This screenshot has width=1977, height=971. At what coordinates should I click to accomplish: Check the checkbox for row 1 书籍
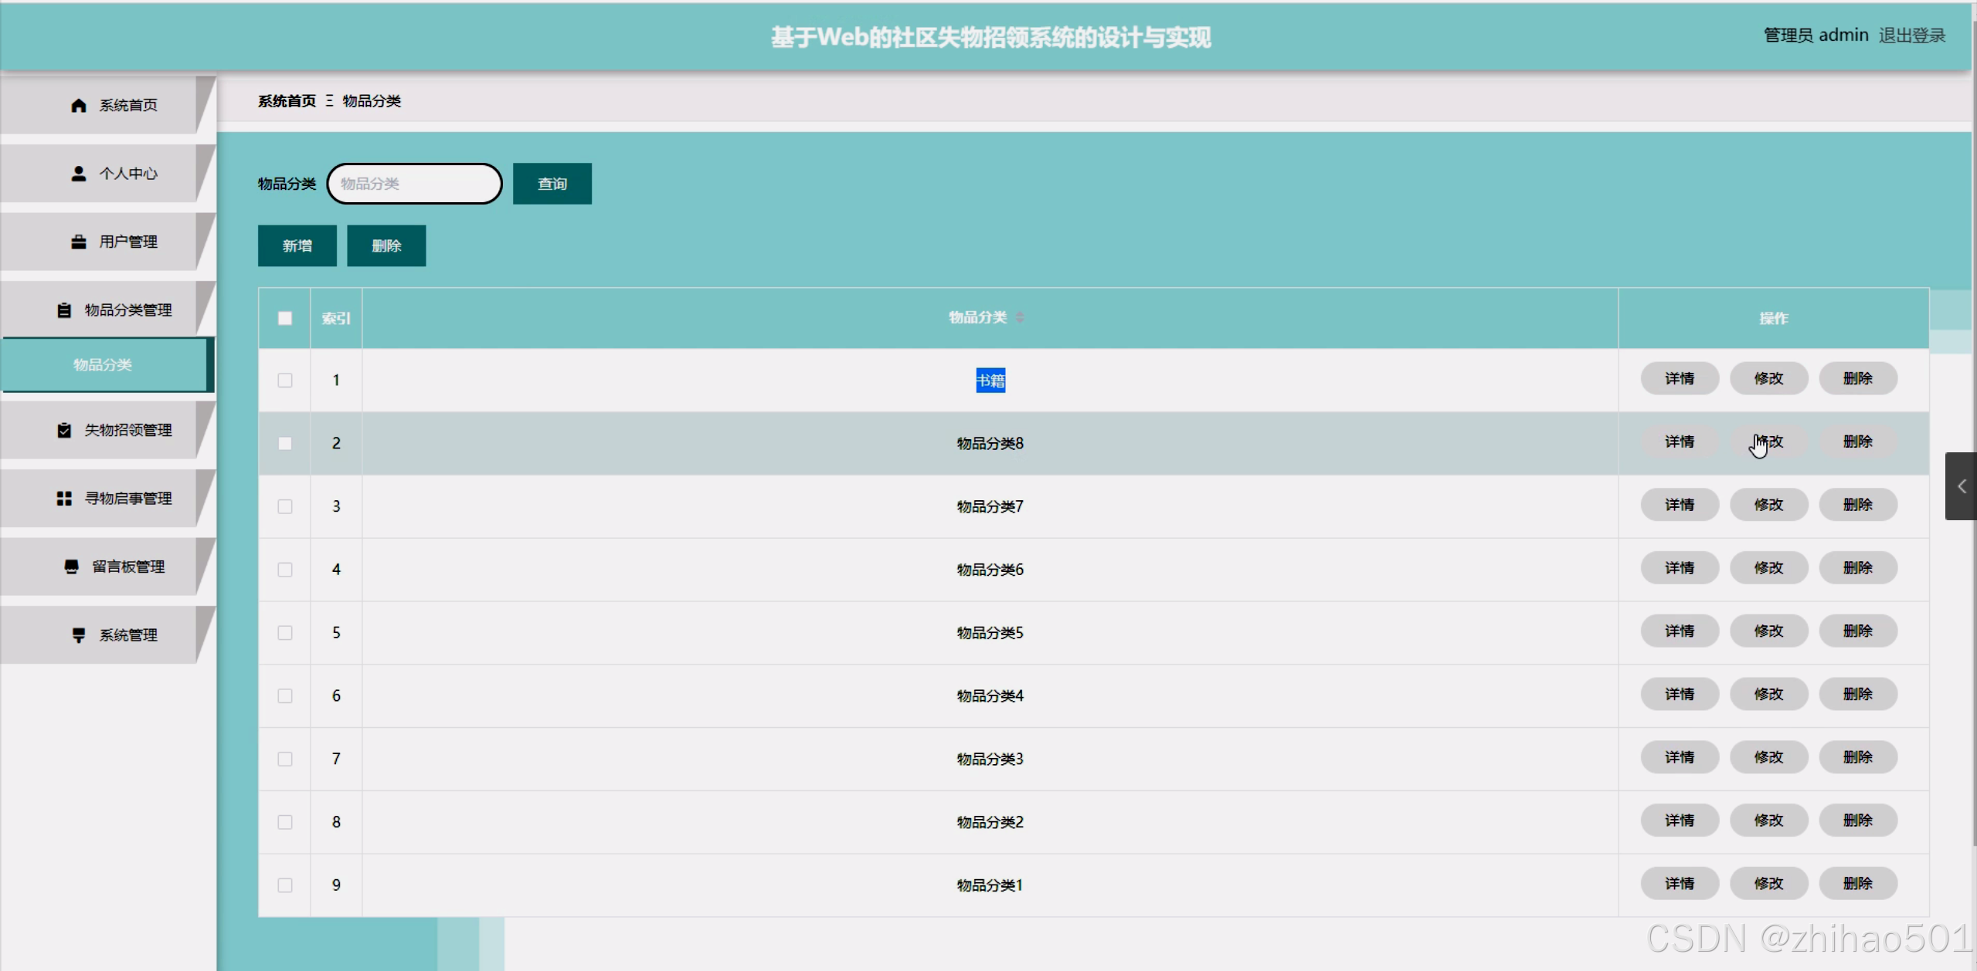[x=285, y=381]
